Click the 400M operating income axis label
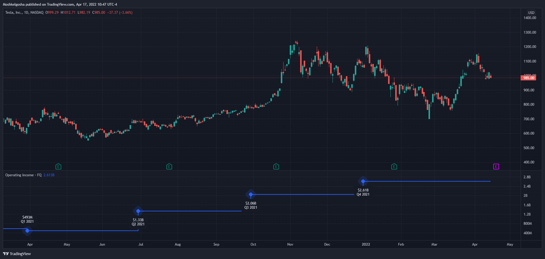The width and height of the screenshot is (545, 259). point(528,233)
